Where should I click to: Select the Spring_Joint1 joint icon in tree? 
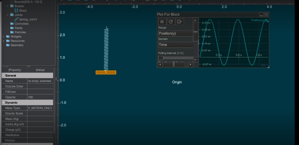pos(16,19)
